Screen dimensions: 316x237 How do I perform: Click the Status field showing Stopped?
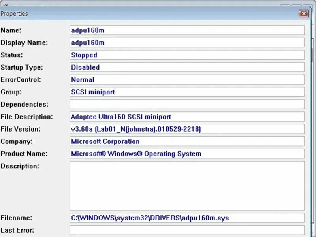[187, 55]
